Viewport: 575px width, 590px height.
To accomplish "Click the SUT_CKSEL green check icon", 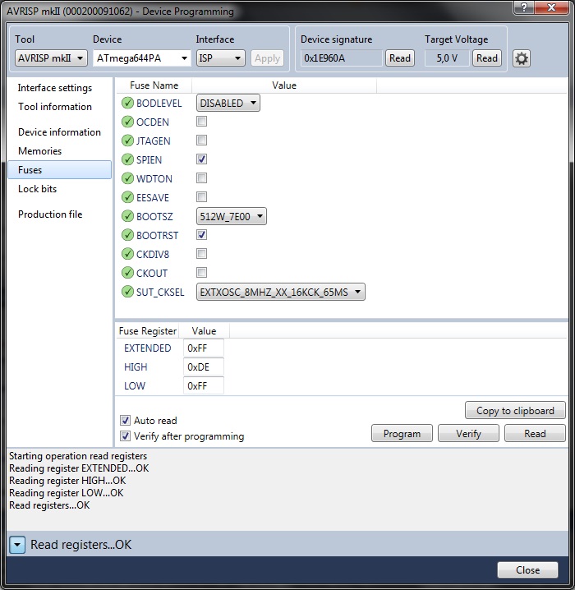I will 127,292.
